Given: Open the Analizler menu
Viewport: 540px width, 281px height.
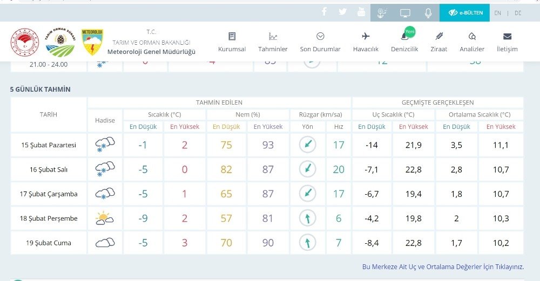Looking at the screenshot, I should point(472,42).
